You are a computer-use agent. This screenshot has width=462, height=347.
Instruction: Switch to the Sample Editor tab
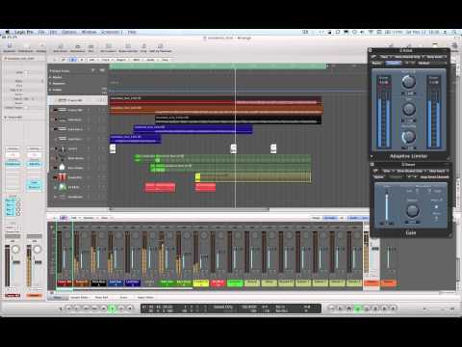(x=79, y=298)
